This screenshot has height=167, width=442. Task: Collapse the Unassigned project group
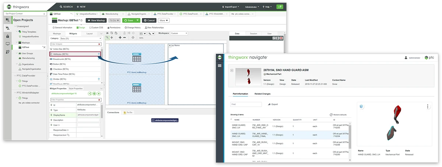(x=15, y=26)
